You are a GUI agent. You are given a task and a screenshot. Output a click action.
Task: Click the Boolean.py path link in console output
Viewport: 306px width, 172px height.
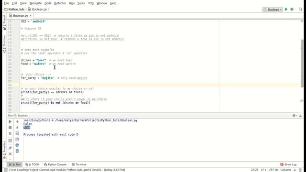(x=96, y=120)
